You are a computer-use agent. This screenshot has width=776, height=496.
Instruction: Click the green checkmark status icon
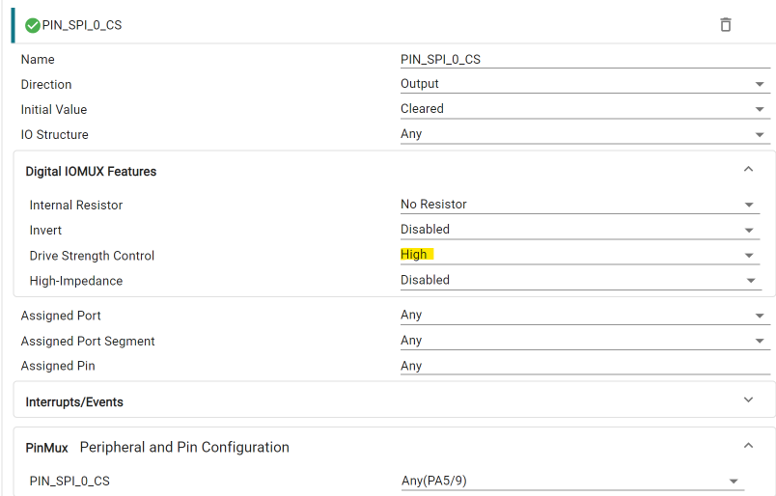(33, 25)
